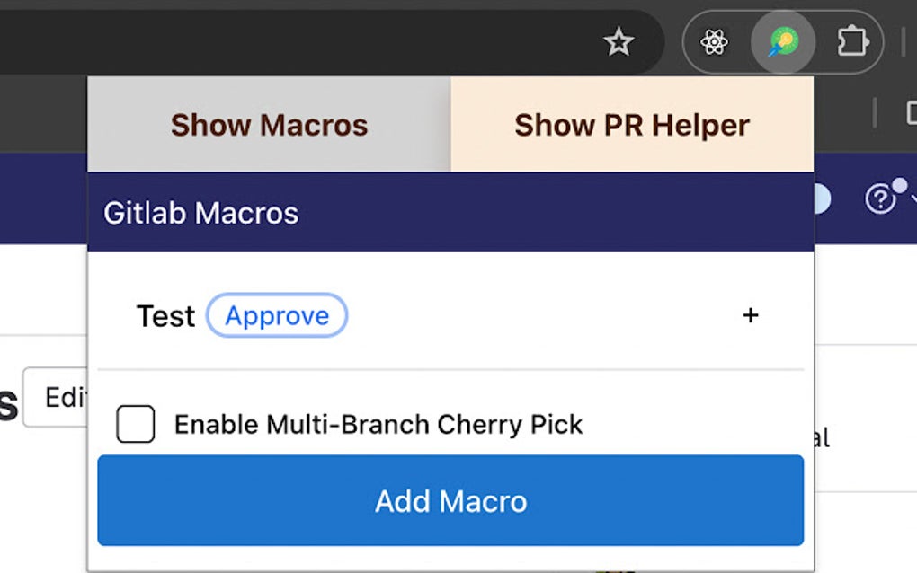
Task: Switch to the Show Macros tab
Action: pyautogui.click(x=269, y=125)
